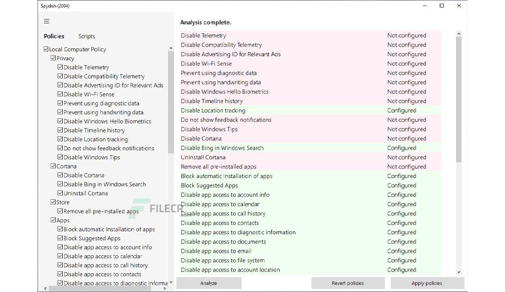Viewport: 505px width, 292px height.
Task: Toggle Prevent using handwriting data checkbox
Action: pyautogui.click(x=60, y=112)
